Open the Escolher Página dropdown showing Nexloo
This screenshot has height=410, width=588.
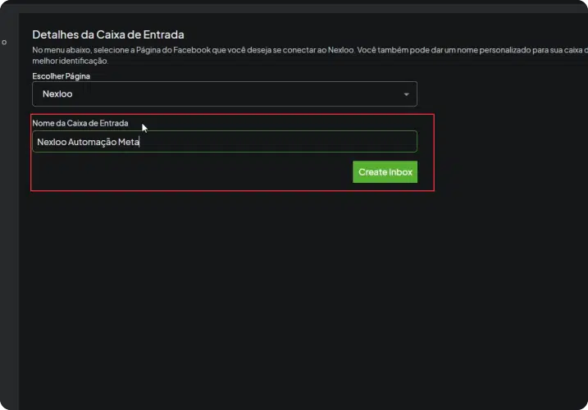pos(224,93)
